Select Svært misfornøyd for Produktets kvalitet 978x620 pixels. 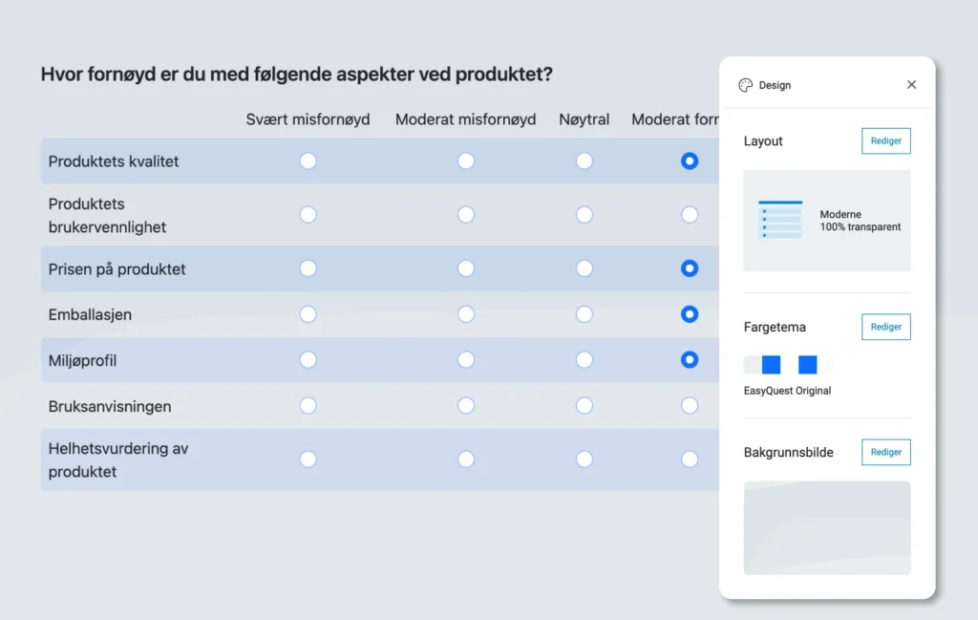(308, 161)
